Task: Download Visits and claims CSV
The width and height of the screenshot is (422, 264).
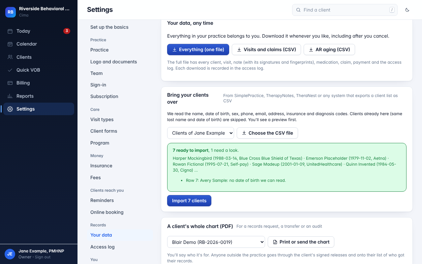Action: point(266,49)
